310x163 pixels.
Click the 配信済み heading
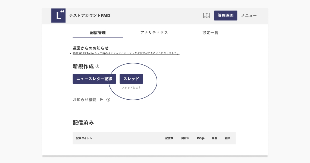(83, 123)
